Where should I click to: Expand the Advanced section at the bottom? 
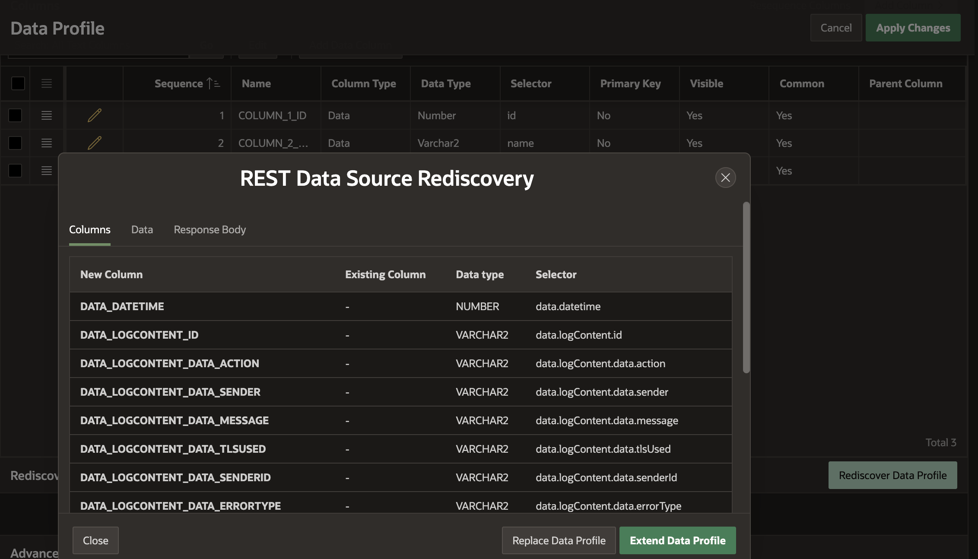coord(34,552)
